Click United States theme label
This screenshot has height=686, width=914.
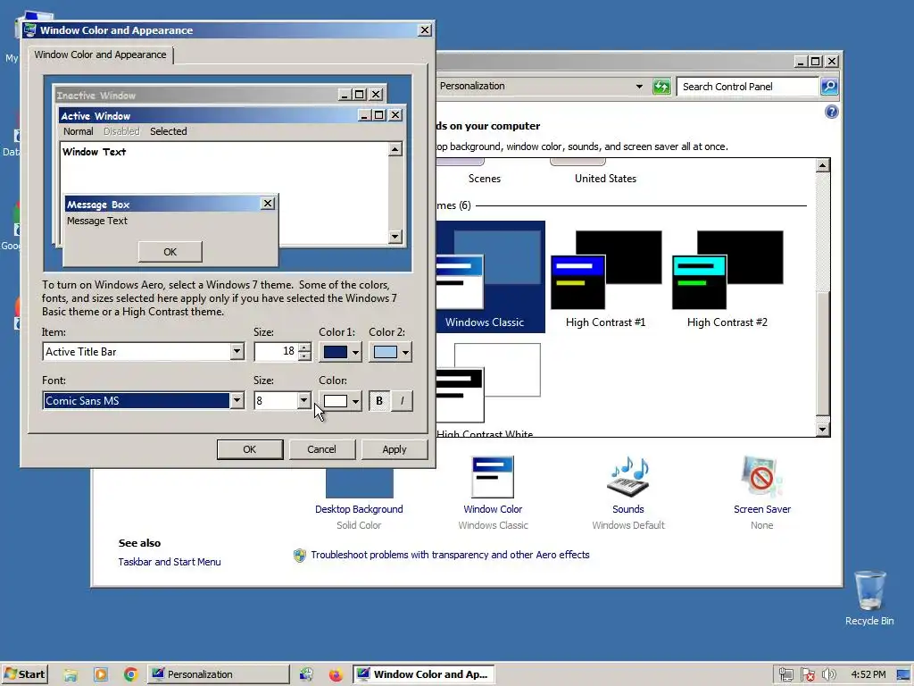point(606,179)
